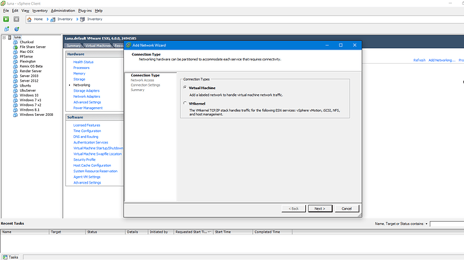Select the Virtual Machine connection type radio
The width and height of the screenshot is (464, 260).
(185, 88)
